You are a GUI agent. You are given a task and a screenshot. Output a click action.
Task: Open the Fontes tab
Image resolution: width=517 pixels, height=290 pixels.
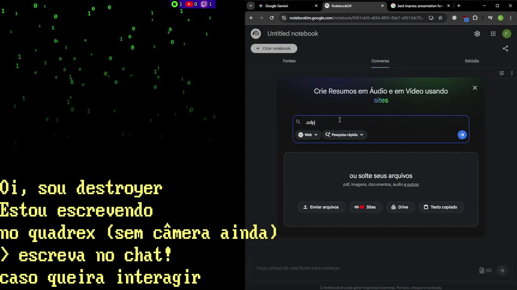289,61
